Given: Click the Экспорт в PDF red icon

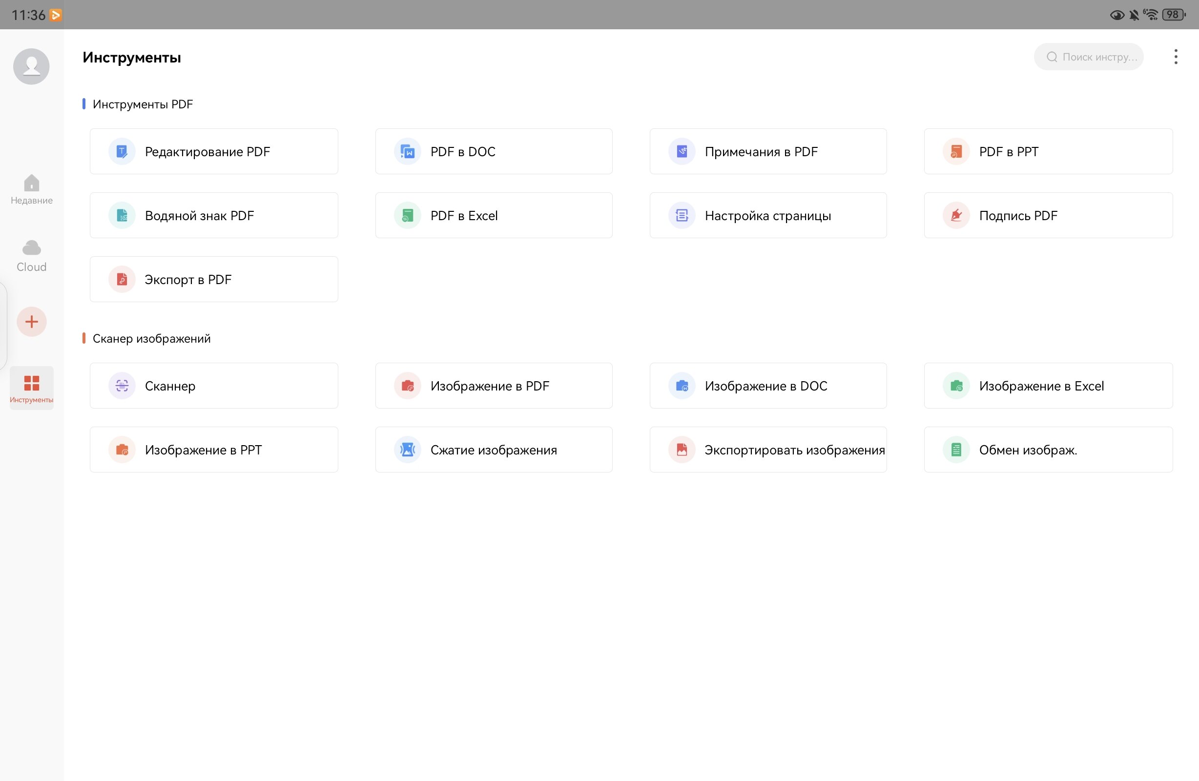Looking at the screenshot, I should pyautogui.click(x=122, y=280).
